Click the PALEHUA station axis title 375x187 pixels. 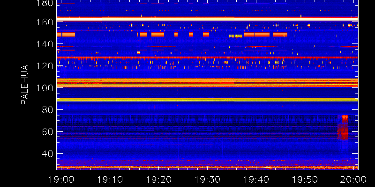(24, 85)
